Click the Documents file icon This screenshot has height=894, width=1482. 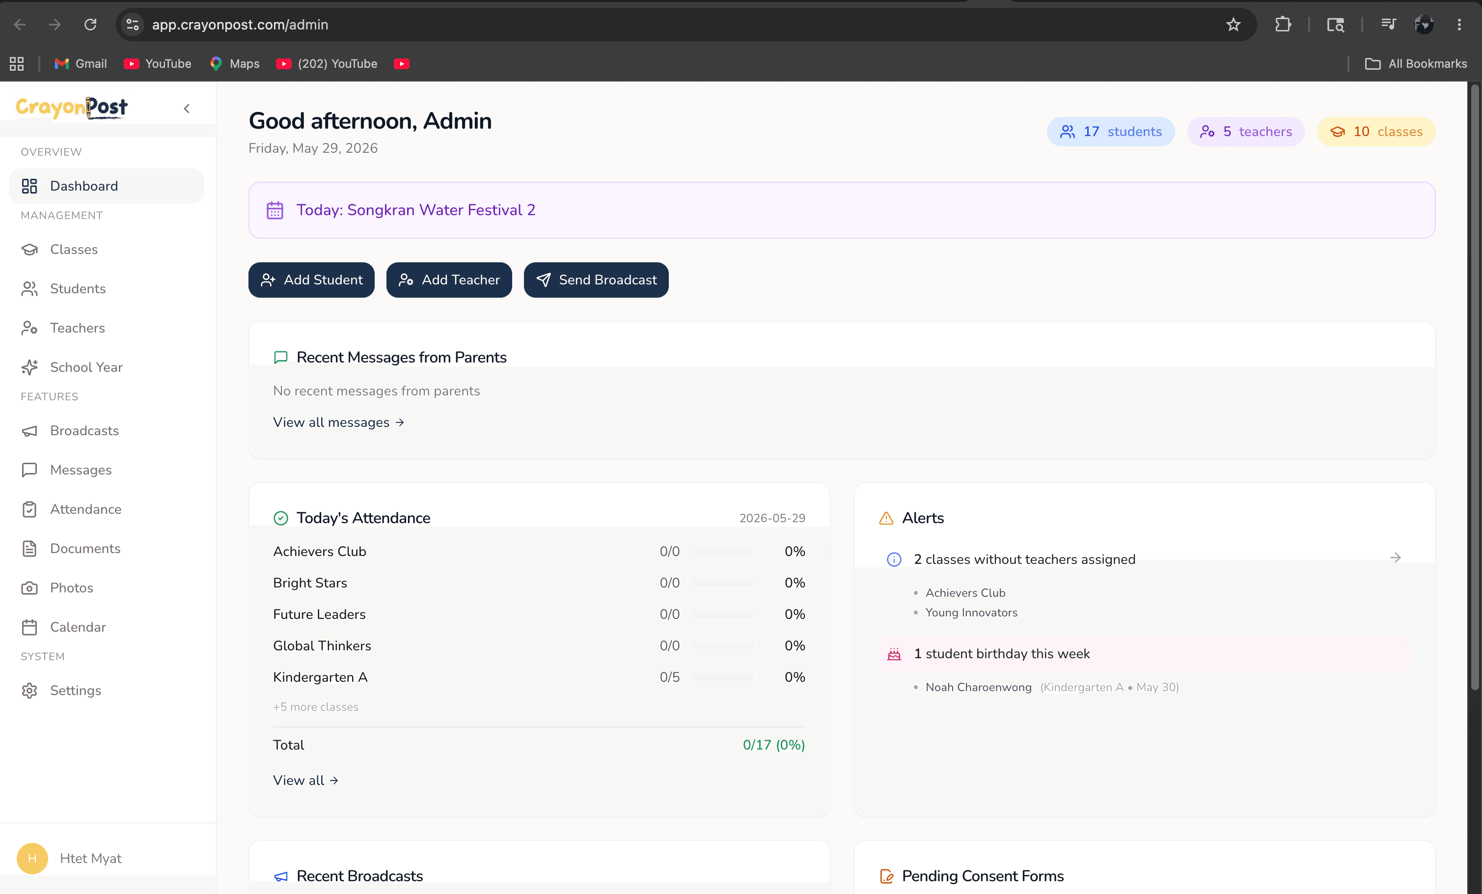tap(29, 549)
